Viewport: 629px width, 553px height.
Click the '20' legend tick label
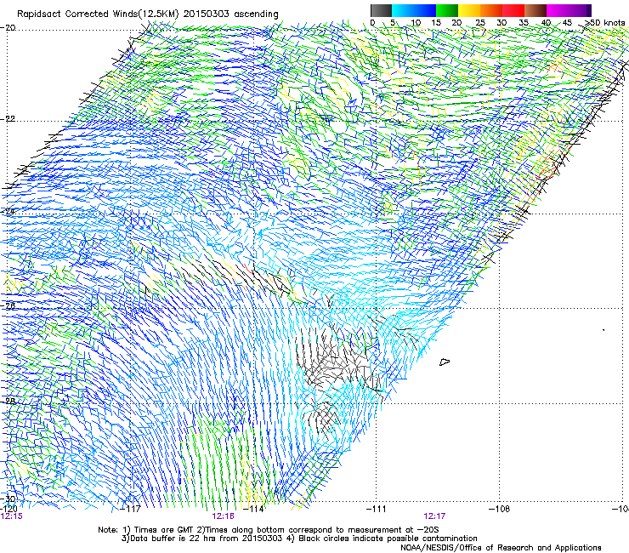tap(456, 22)
